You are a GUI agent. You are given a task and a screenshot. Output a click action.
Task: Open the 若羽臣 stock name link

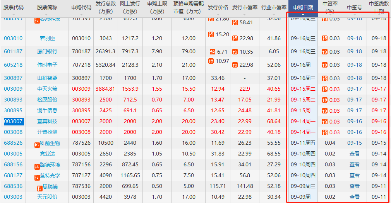[x=47, y=38]
